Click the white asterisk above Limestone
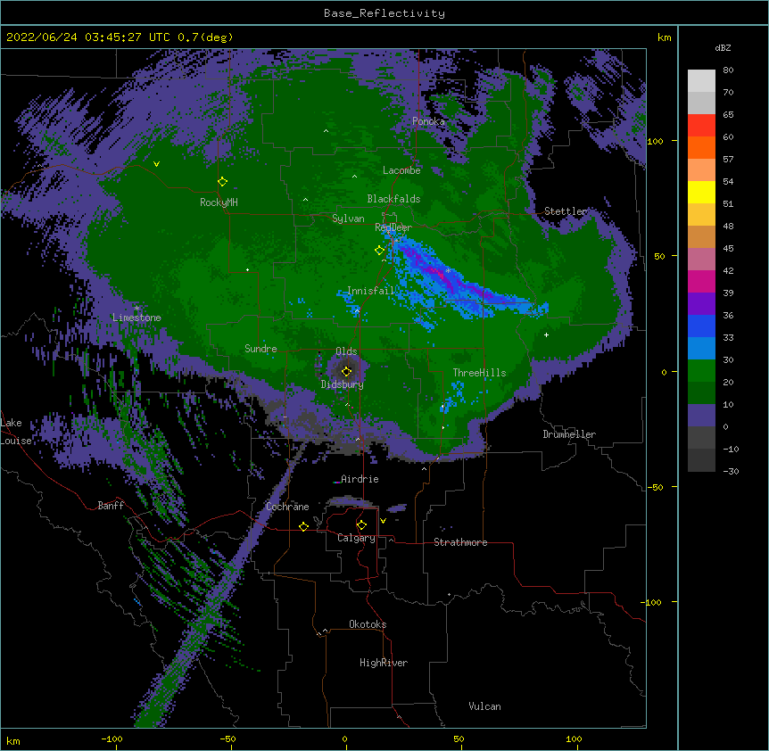Screen dimensions: 769x751 point(136,308)
